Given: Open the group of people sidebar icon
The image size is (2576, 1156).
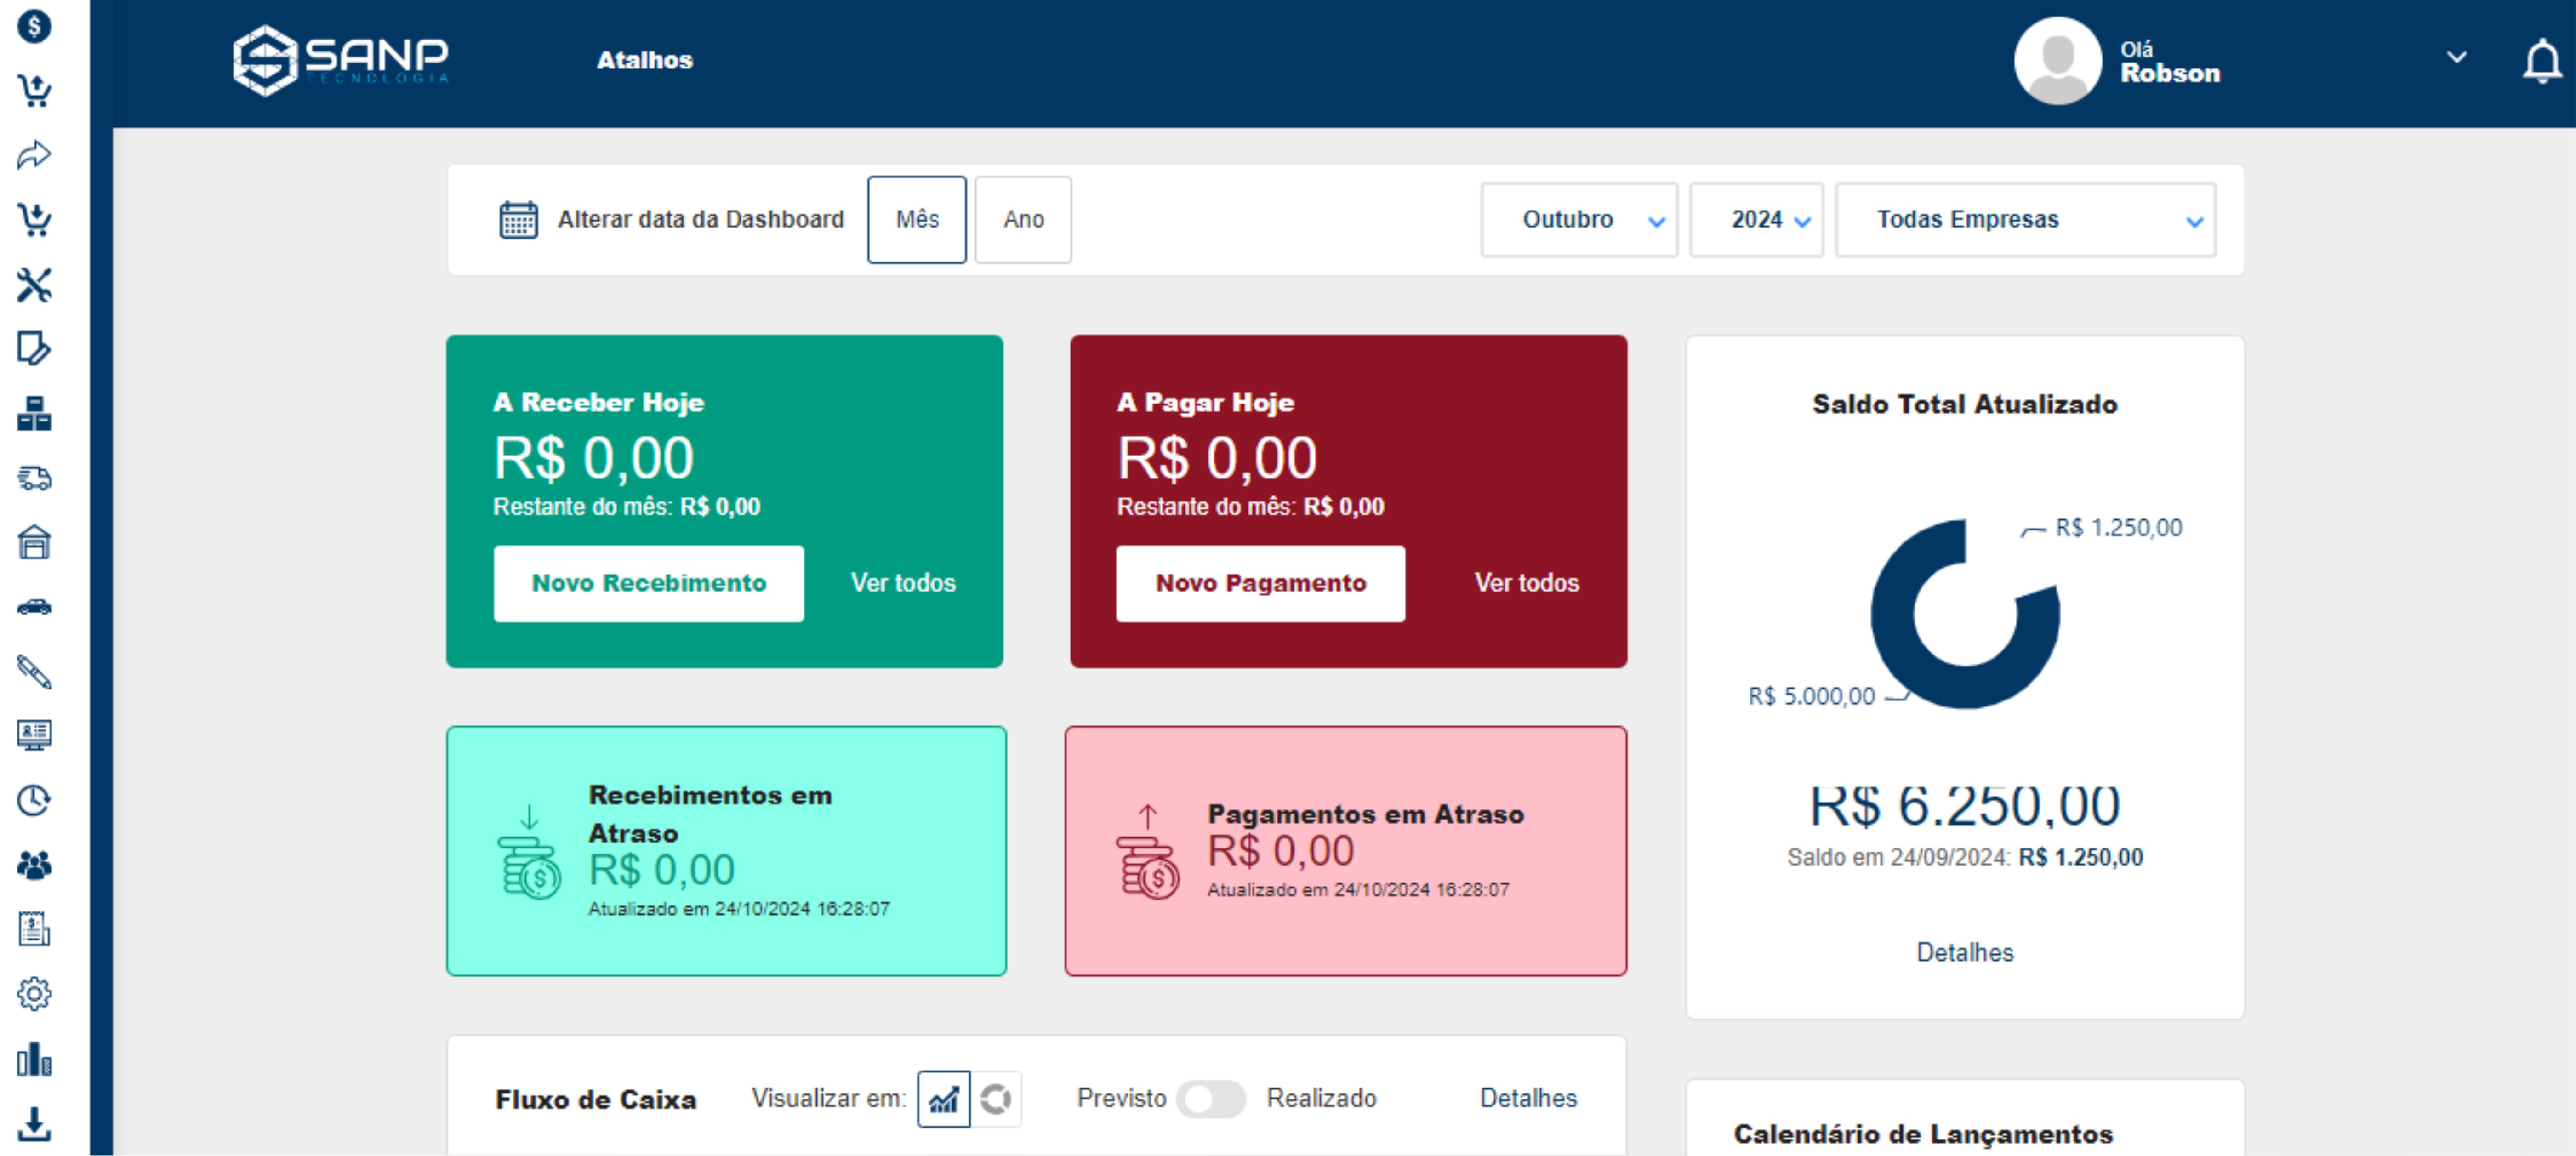Looking at the screenshot, I should [34, 865].
